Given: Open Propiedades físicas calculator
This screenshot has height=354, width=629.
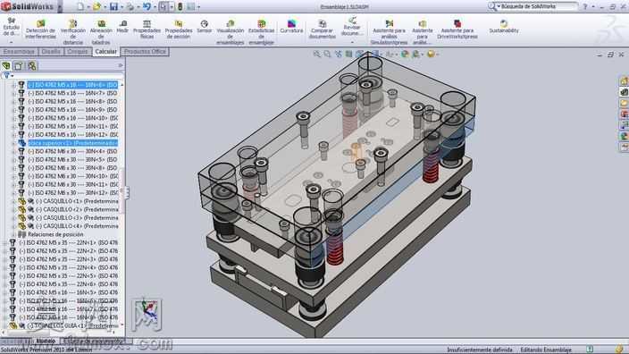Looking at the screenshot, I should 147,29.
